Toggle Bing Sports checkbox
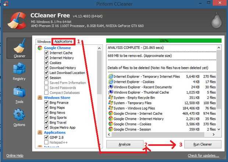 46,117
